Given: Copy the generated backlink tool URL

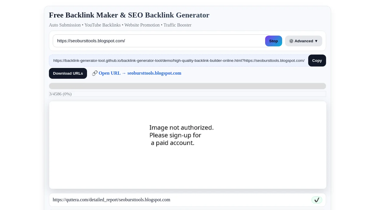Looking at the screenshot, I should click(317, 60).
